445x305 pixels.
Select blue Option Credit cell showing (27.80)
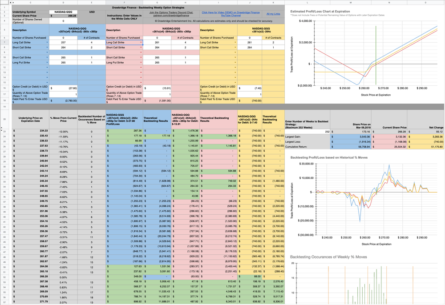tap(63, 88)
